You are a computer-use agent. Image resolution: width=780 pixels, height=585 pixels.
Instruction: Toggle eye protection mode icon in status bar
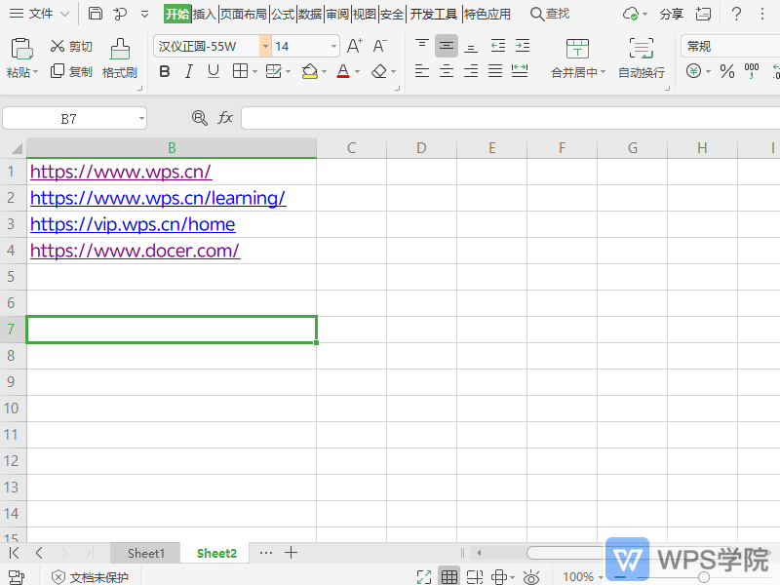coord(531,577)
